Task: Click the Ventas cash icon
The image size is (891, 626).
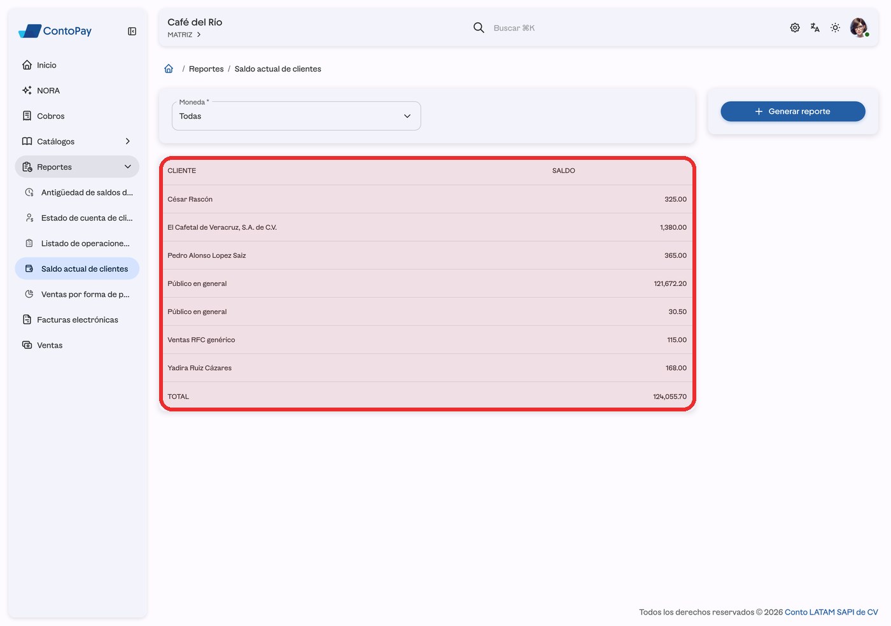Action: pos(27,345)
